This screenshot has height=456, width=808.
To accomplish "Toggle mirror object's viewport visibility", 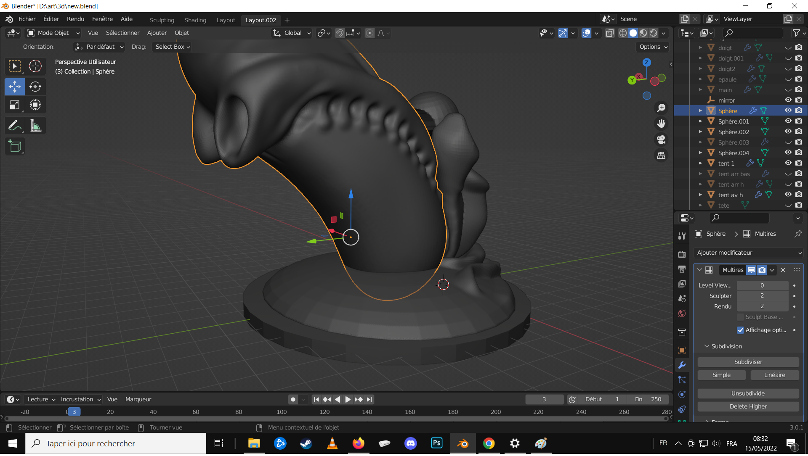I will pos(788,100).
